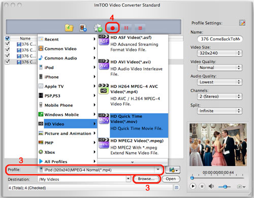The image size is (254, 198).
Task: Click the log icon in status bar
Action: tap(176, 187)
